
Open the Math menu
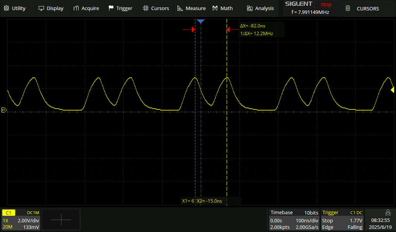coord(222,9)
